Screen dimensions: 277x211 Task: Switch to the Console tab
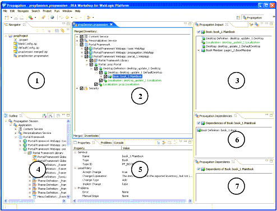click(118, 143)
